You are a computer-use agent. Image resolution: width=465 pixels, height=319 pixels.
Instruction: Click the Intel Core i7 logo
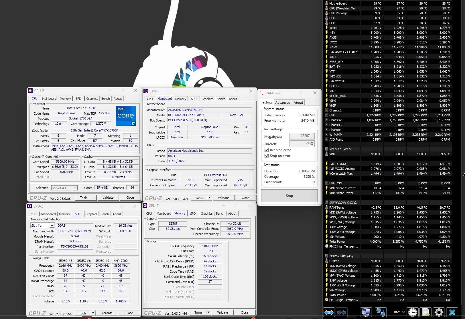(126, 116)
